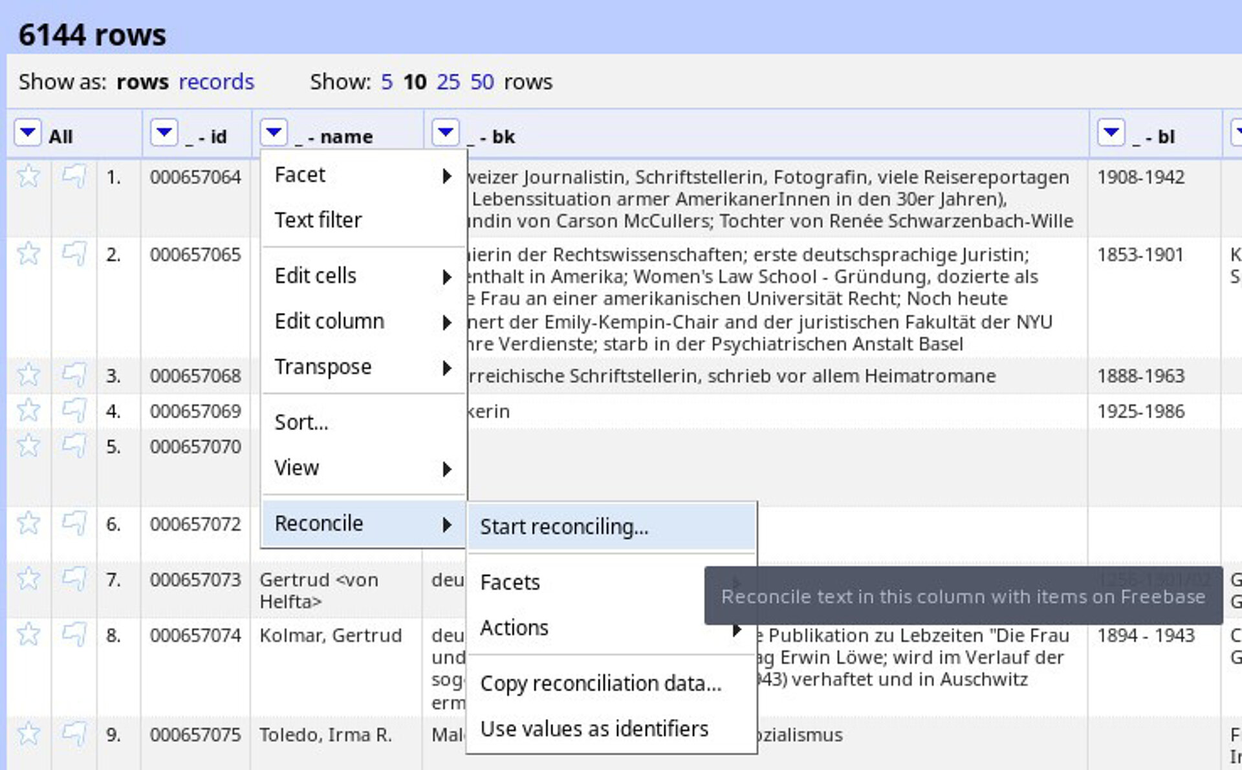
Task: Choose Sort... from column menu
Action: click(363, 422)
